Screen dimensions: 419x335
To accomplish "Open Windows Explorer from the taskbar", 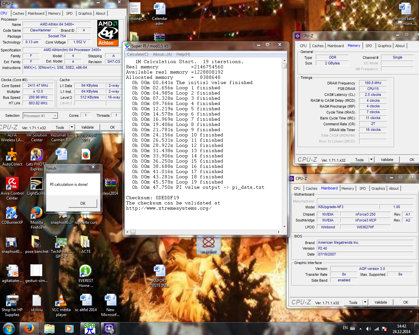I will click(49, 328).
